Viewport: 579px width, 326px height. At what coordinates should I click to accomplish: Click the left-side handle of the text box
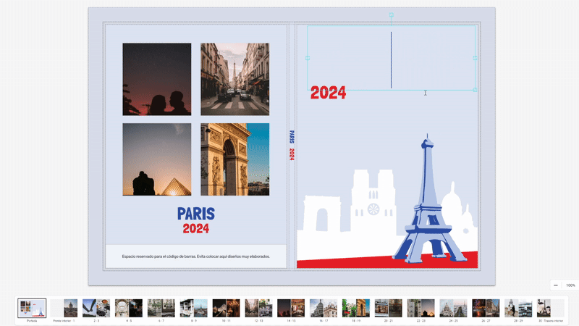[x=308, y=58]
